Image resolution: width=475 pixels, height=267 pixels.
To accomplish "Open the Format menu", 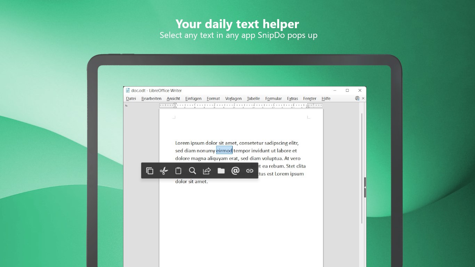I will coord(213,98).
